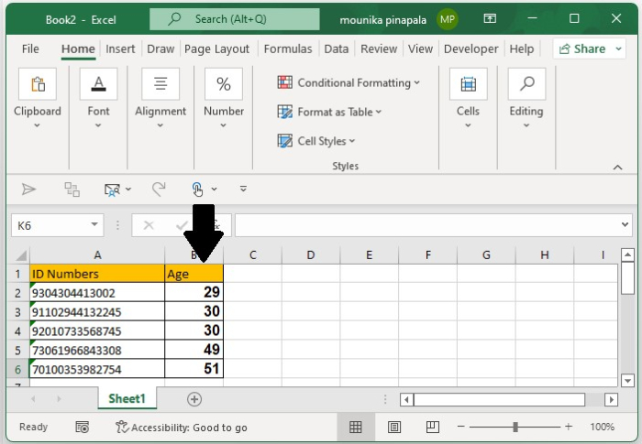The height and width of the screenshot is (444, 642).
Task: Add a new sheet with plus icon
Action: (x=194, y=399)
